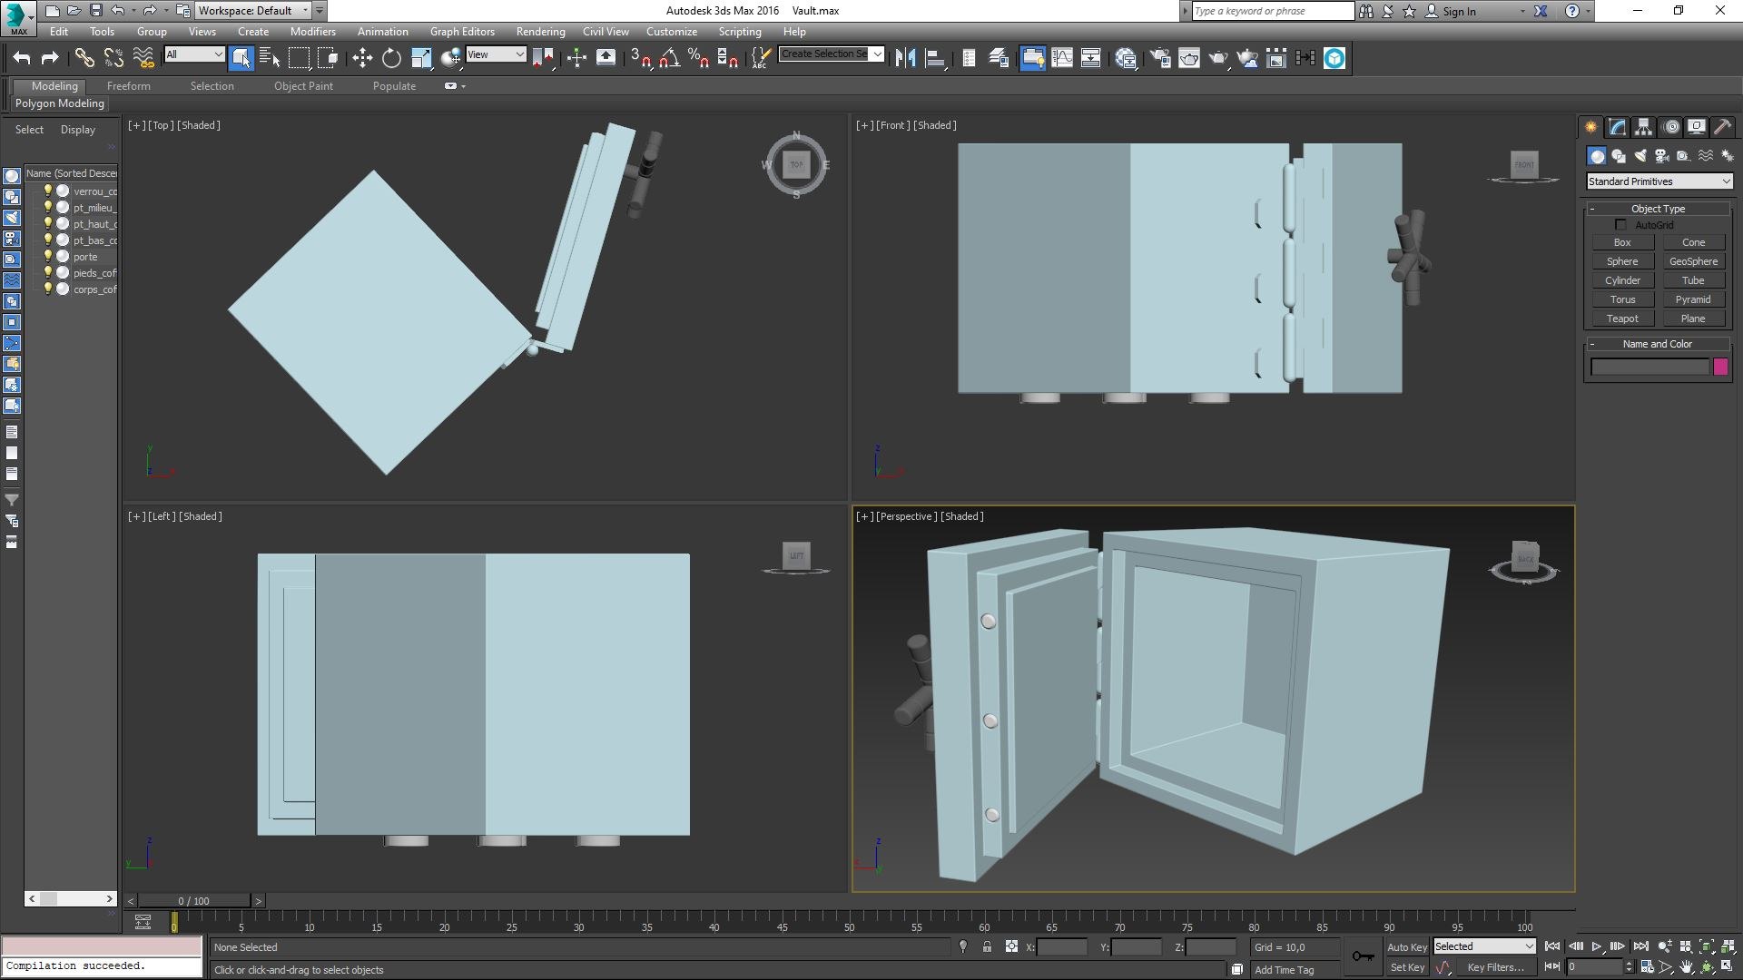Viewport: 1743px width, 980px height.
Task: Open the Motion command panel tab
Action: point(1670,127)
